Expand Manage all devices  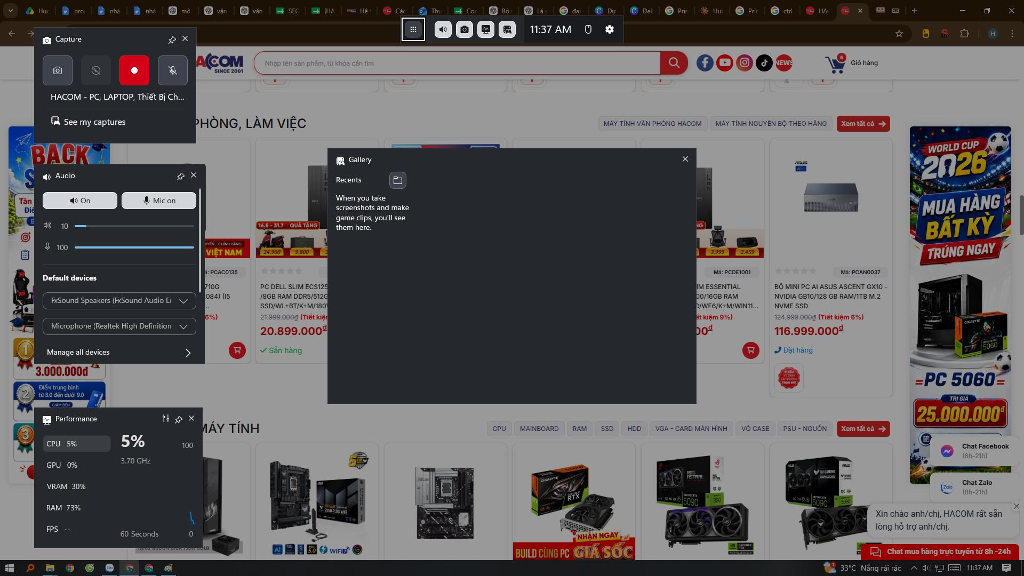(x=119, y=353)
